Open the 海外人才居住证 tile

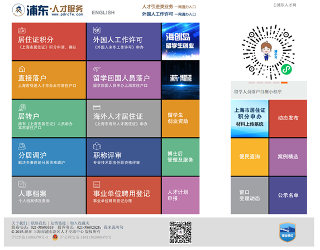(123, 119)
